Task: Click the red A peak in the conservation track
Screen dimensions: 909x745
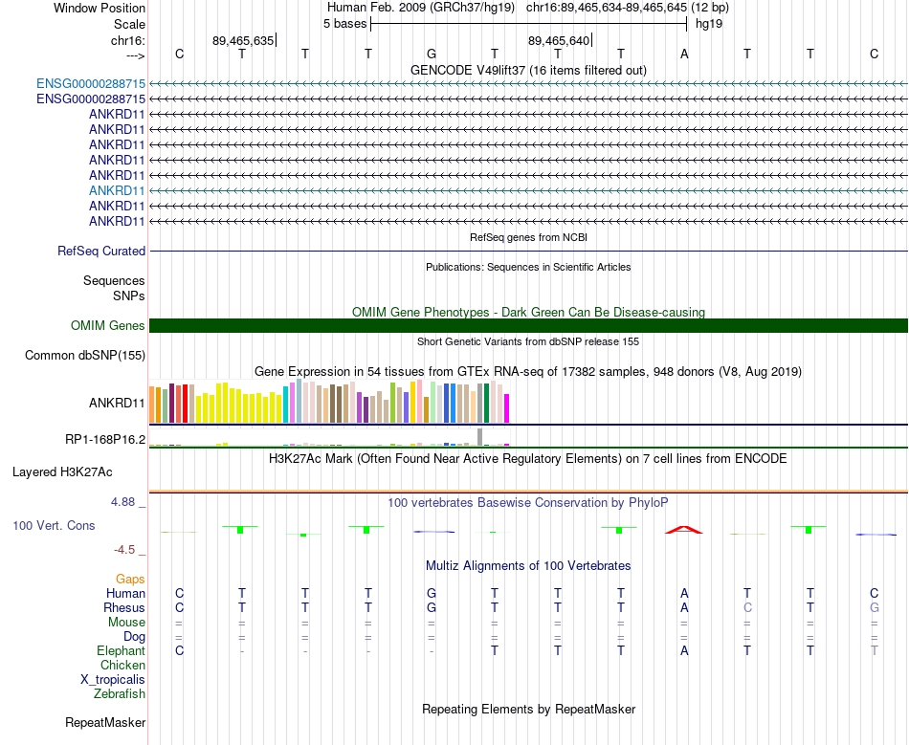Action: coord(684,530)
